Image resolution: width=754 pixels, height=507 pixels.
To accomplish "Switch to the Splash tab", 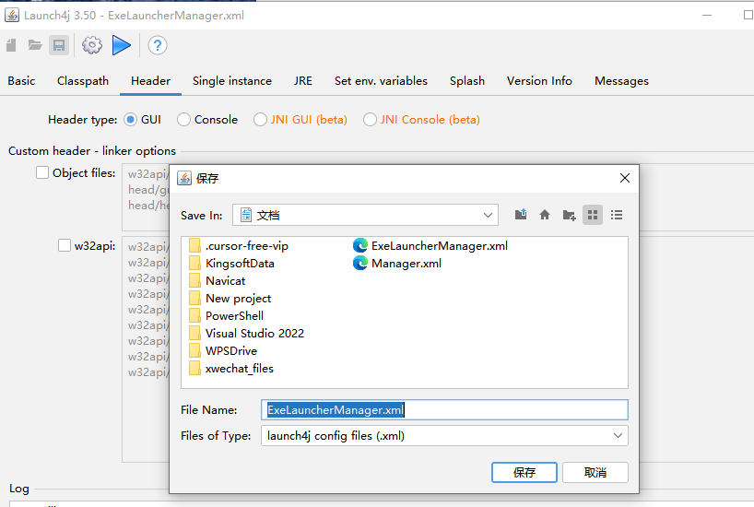I will click(x=467, y=81).
